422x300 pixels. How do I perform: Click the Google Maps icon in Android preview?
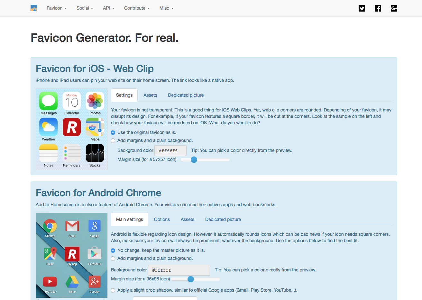[50, 254]
